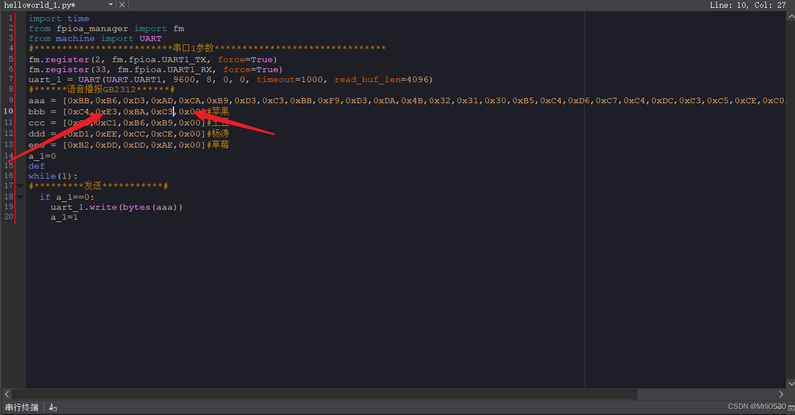Click variable 'aaa' on line 9

[x=37, y=100]
